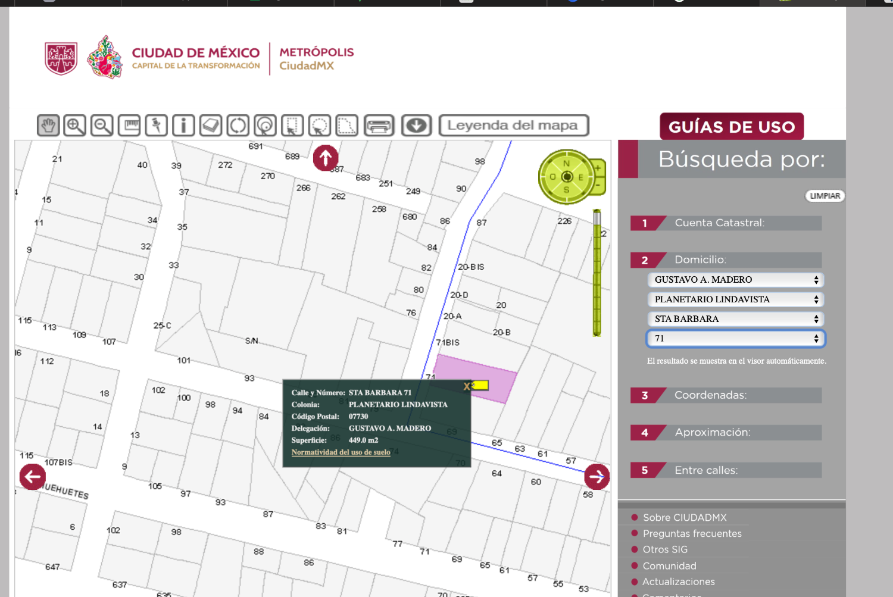Click the print map icon
This screenshot has width=893, height=597.
(x=379, y=126)
